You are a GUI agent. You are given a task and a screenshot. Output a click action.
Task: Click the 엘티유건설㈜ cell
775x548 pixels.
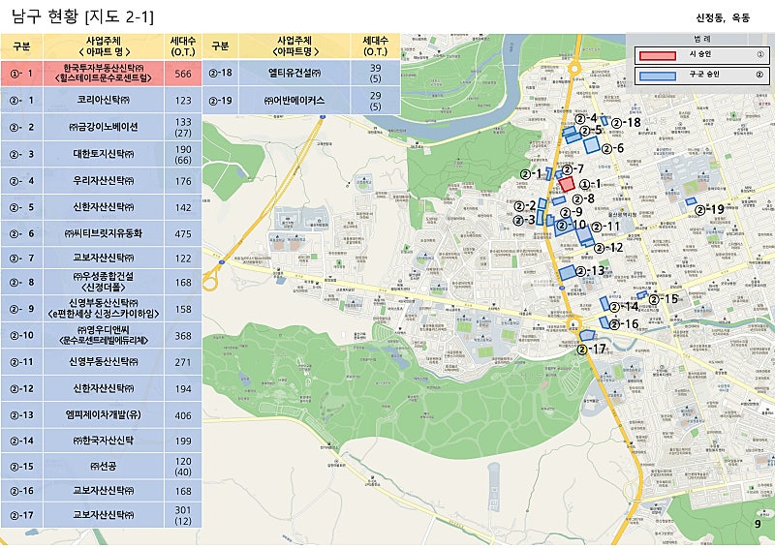[x=294, y=73]
